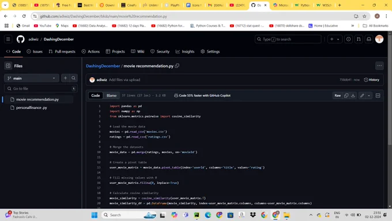The image size is (392, 221).
Task: Collapse the Files side panel
Action: [x=8, y=66]
